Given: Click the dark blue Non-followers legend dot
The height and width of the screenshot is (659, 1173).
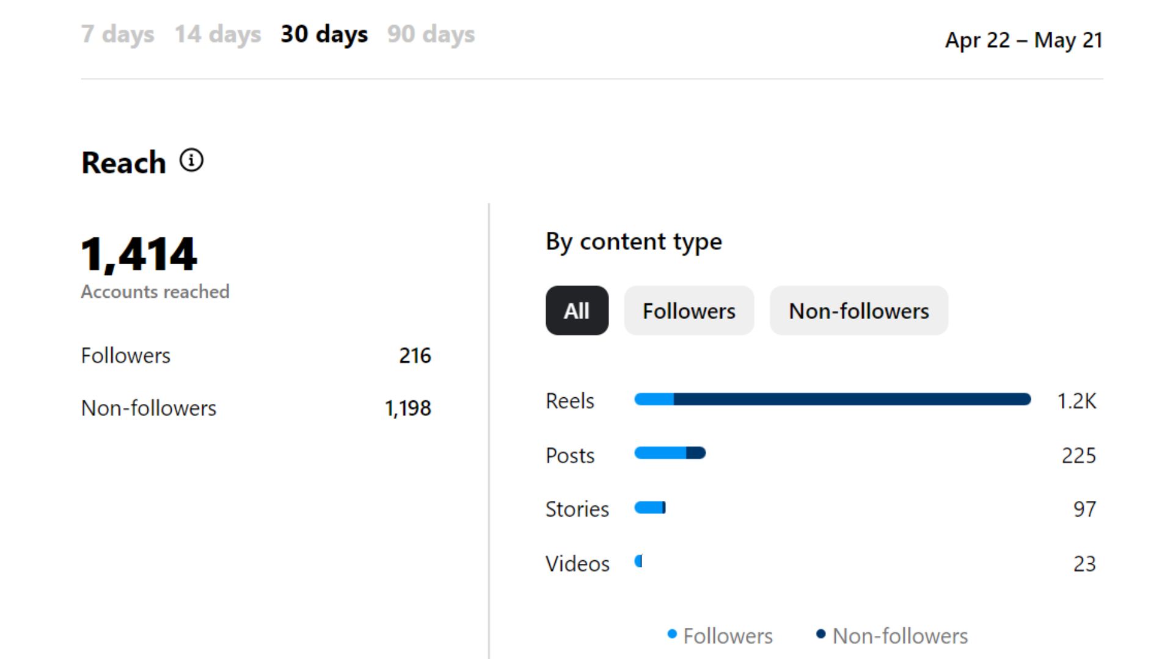Looking at the screenshot, I should (x=821, y=635).
